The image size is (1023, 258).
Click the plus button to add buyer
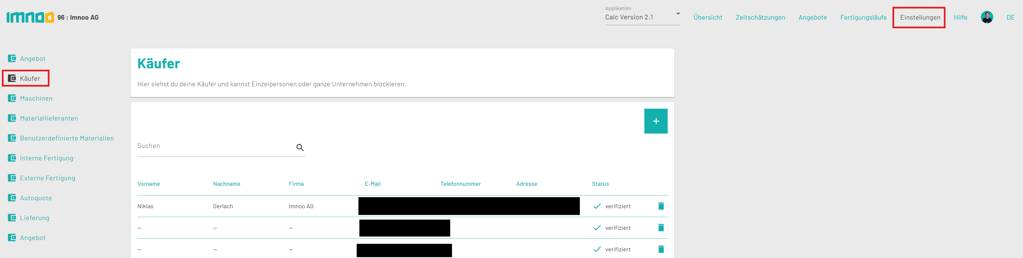click(655, 121)
